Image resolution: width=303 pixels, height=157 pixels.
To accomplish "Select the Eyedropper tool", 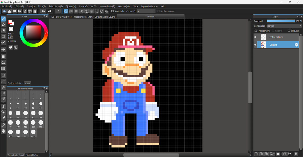I will (3, 125).
